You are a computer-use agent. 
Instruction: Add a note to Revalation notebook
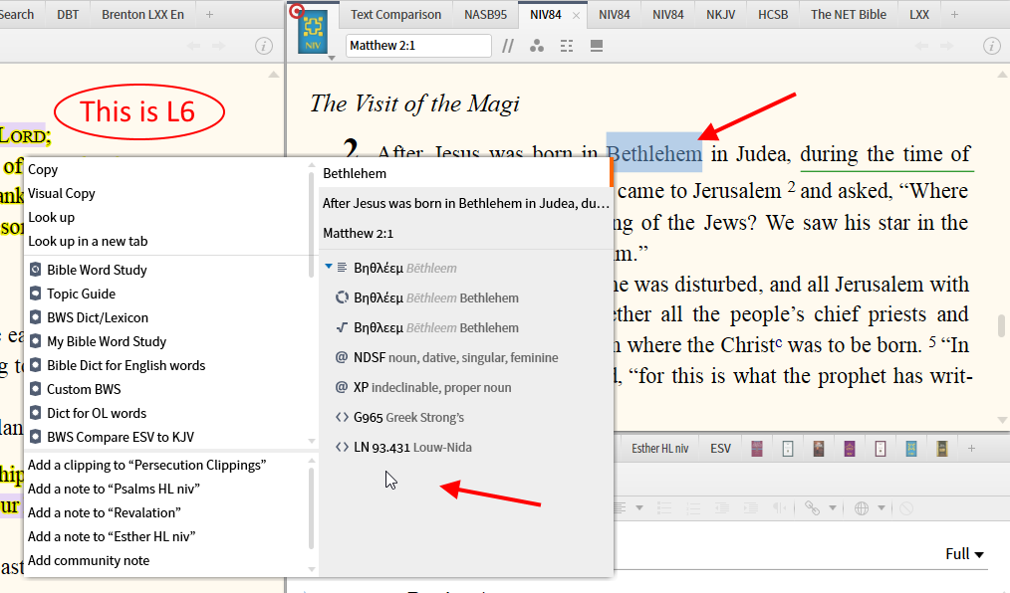click(104, 512)
